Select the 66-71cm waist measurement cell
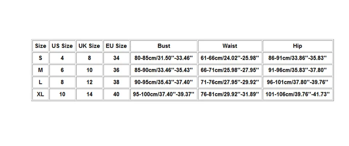 tap(230, 70)
